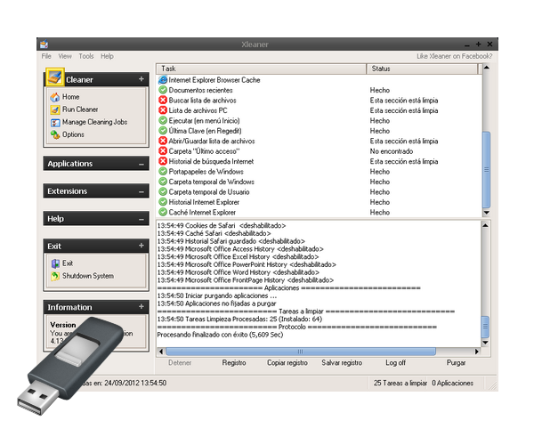Click the log horizontal scroll right arrow
This screenshot has width=534, height=445.
476,352
